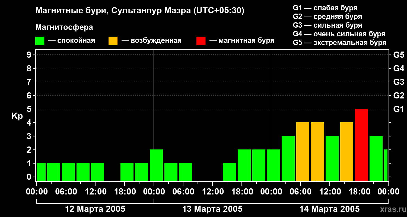Viewport: 407px width, 217px height.
Task: Select the Kp 3 green bar right after the red bar
Action: 376,159
